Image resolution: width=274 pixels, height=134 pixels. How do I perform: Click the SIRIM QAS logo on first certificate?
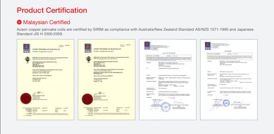click(27, 48)
